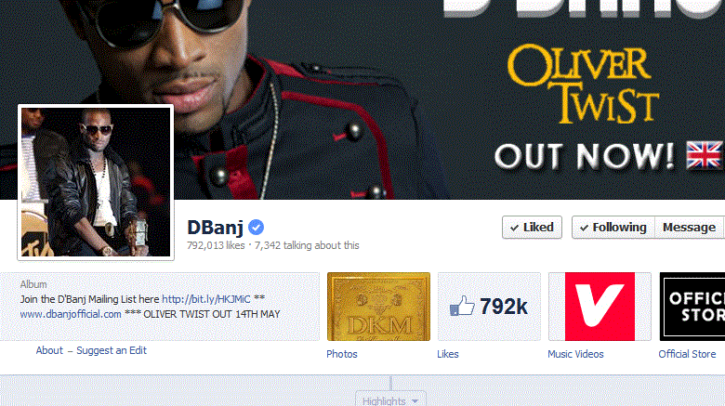The image size is (725, 406).
Task: Open the Photos label link
Action: (342, 354)
